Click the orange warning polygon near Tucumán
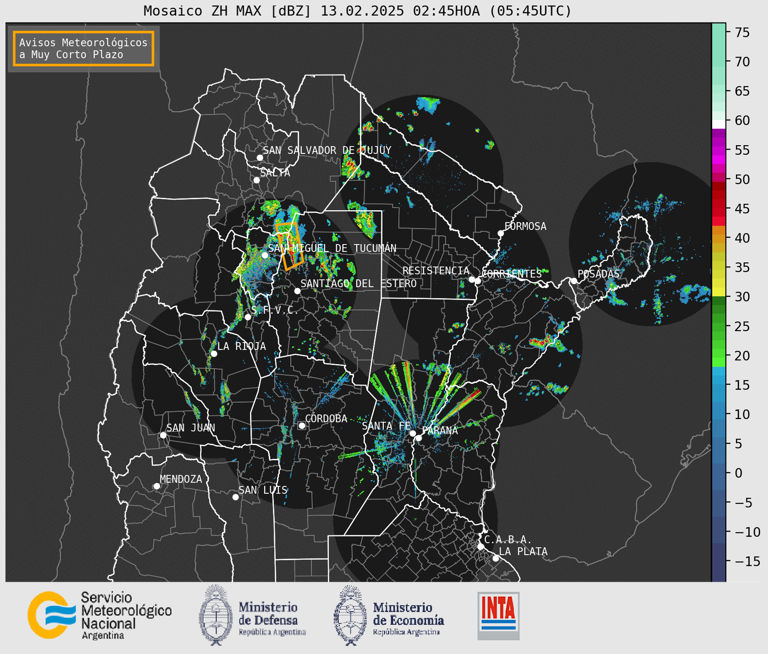Image resolution: width=768 pixels, height=654 pixels. point(289,246)
